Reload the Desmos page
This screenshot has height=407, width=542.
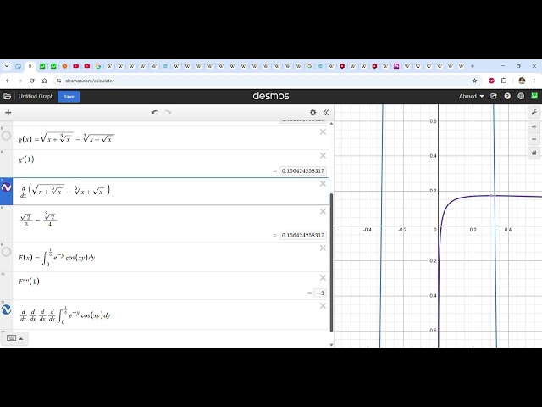32,81
